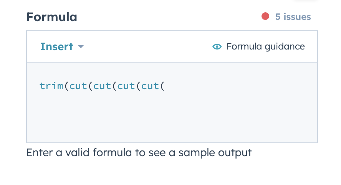Select the trim function in the formula

[x=51, y=86]
